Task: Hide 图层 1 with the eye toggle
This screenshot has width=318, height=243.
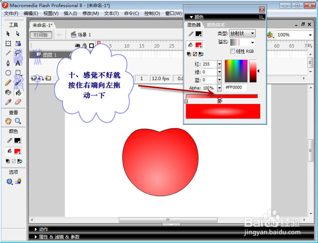Action: (x=78, y=55)
